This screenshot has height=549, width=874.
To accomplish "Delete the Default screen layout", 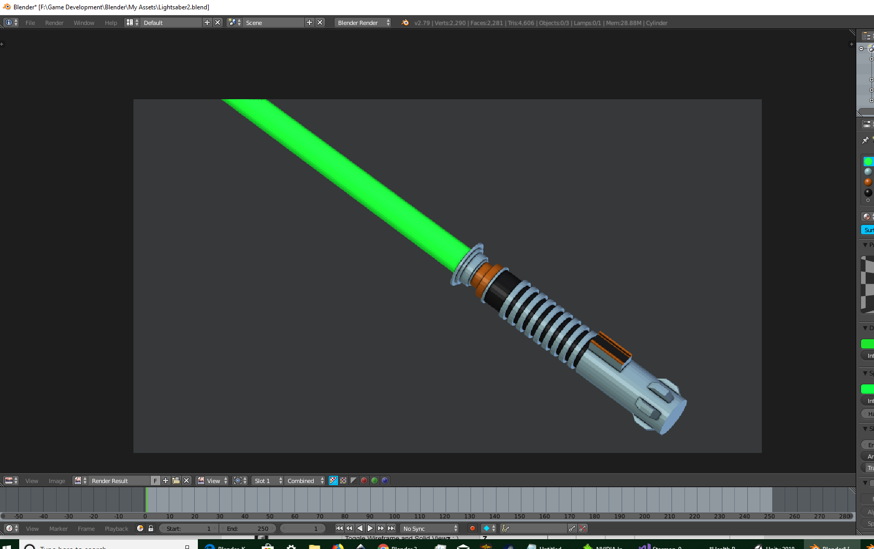I will coord(218,22).
